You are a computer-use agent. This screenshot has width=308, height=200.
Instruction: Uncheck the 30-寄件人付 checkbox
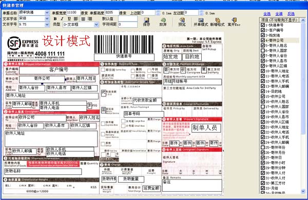[x=263, y=173]
